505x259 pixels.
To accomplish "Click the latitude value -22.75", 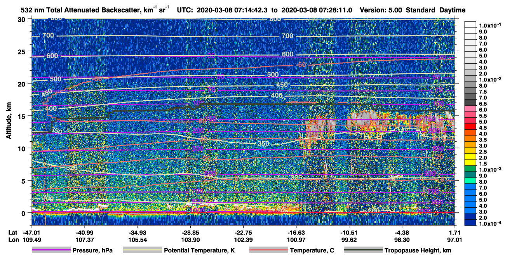I will click(243, 233).
